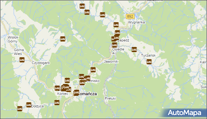Click the Wygnanka place label
Screen dimensions: 207x119
136,22
